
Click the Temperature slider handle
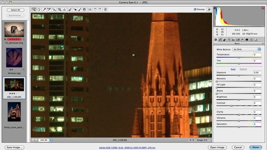(x=239, y=57)
